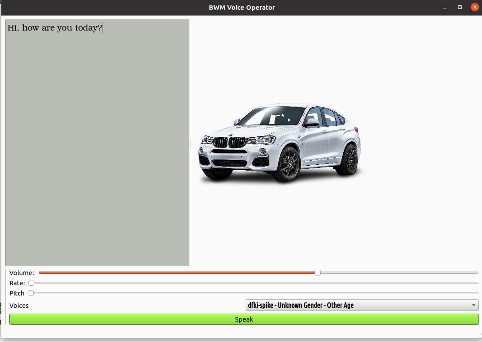The image size is (482, 342).
Task: Open the Voices dropdown list
Action: 362,305
